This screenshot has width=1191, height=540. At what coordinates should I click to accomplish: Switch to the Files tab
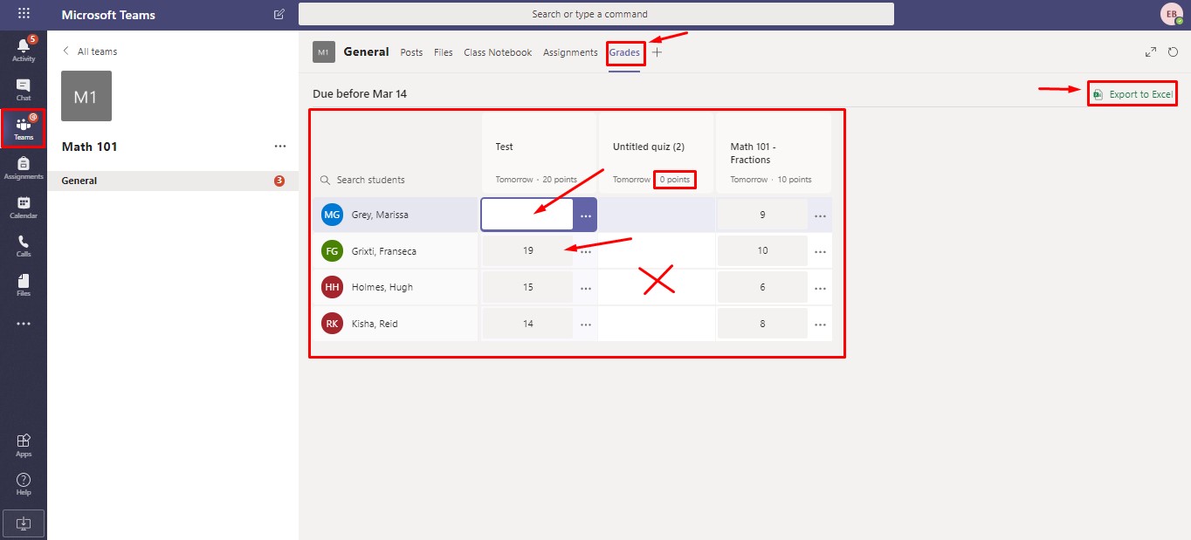point(444,52)
